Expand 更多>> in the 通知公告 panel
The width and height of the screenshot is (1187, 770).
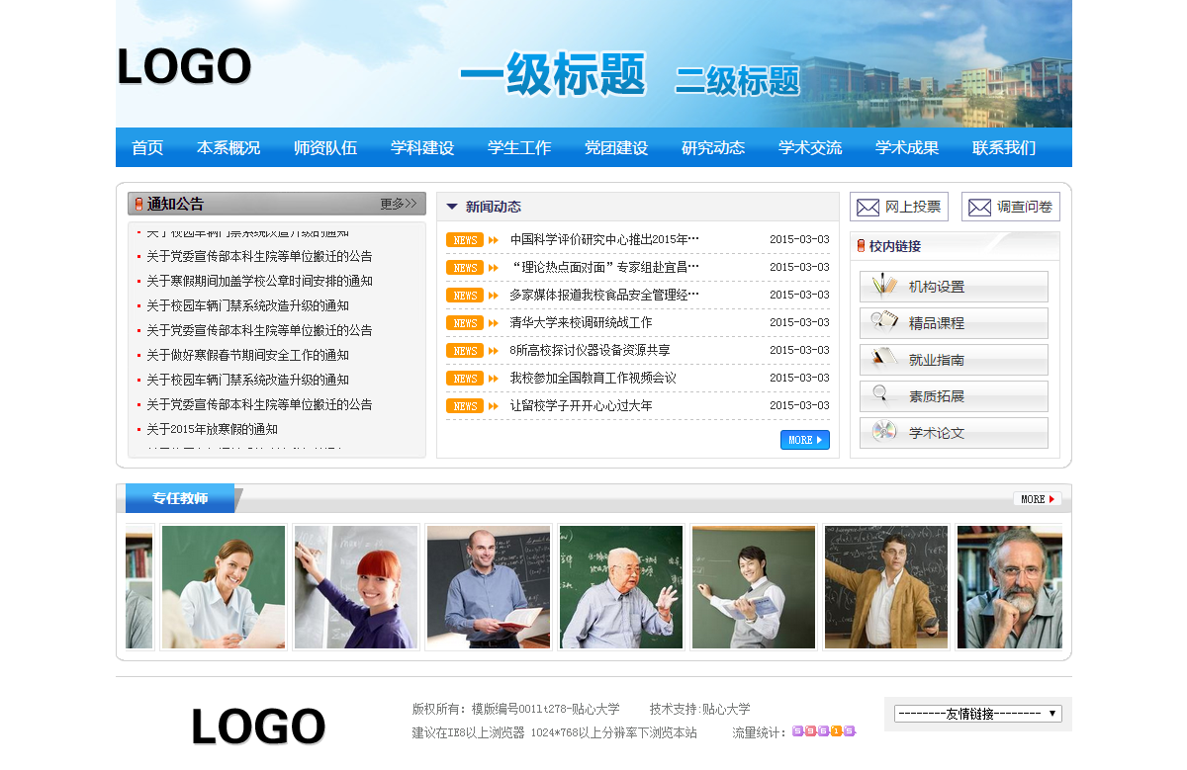[398, 204]
